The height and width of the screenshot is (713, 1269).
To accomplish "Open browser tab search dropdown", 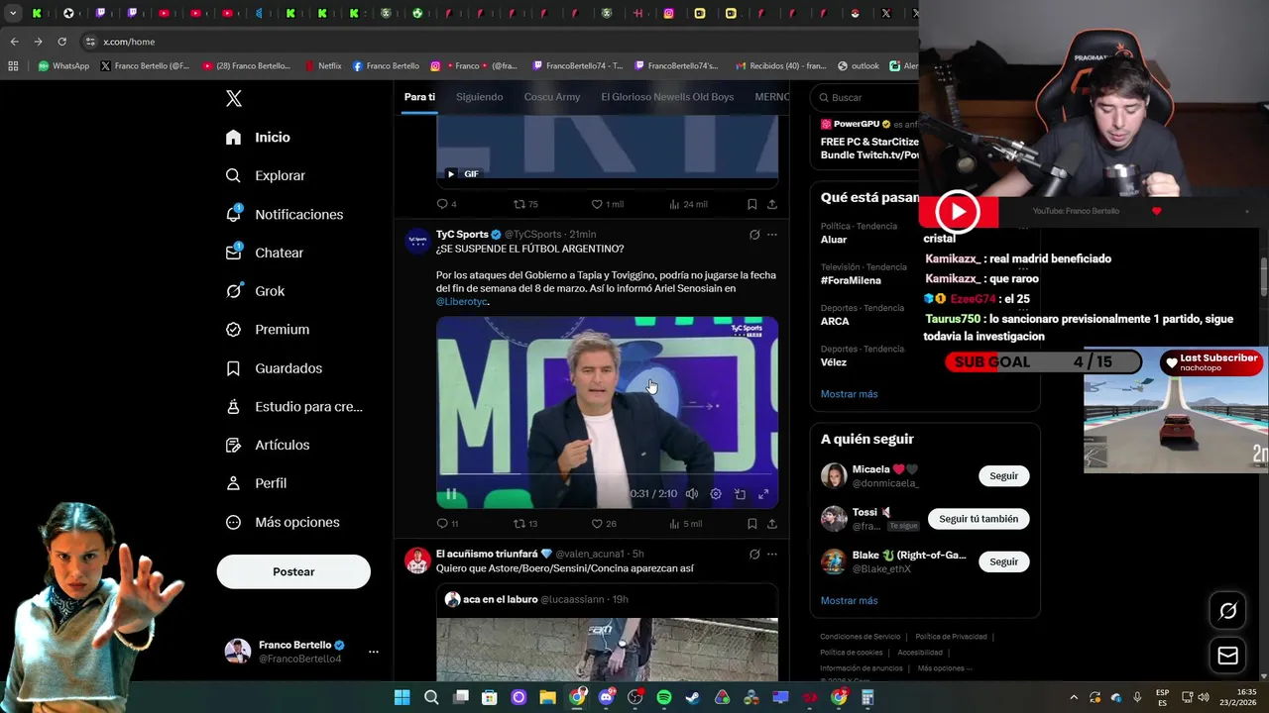I will 13,13.
